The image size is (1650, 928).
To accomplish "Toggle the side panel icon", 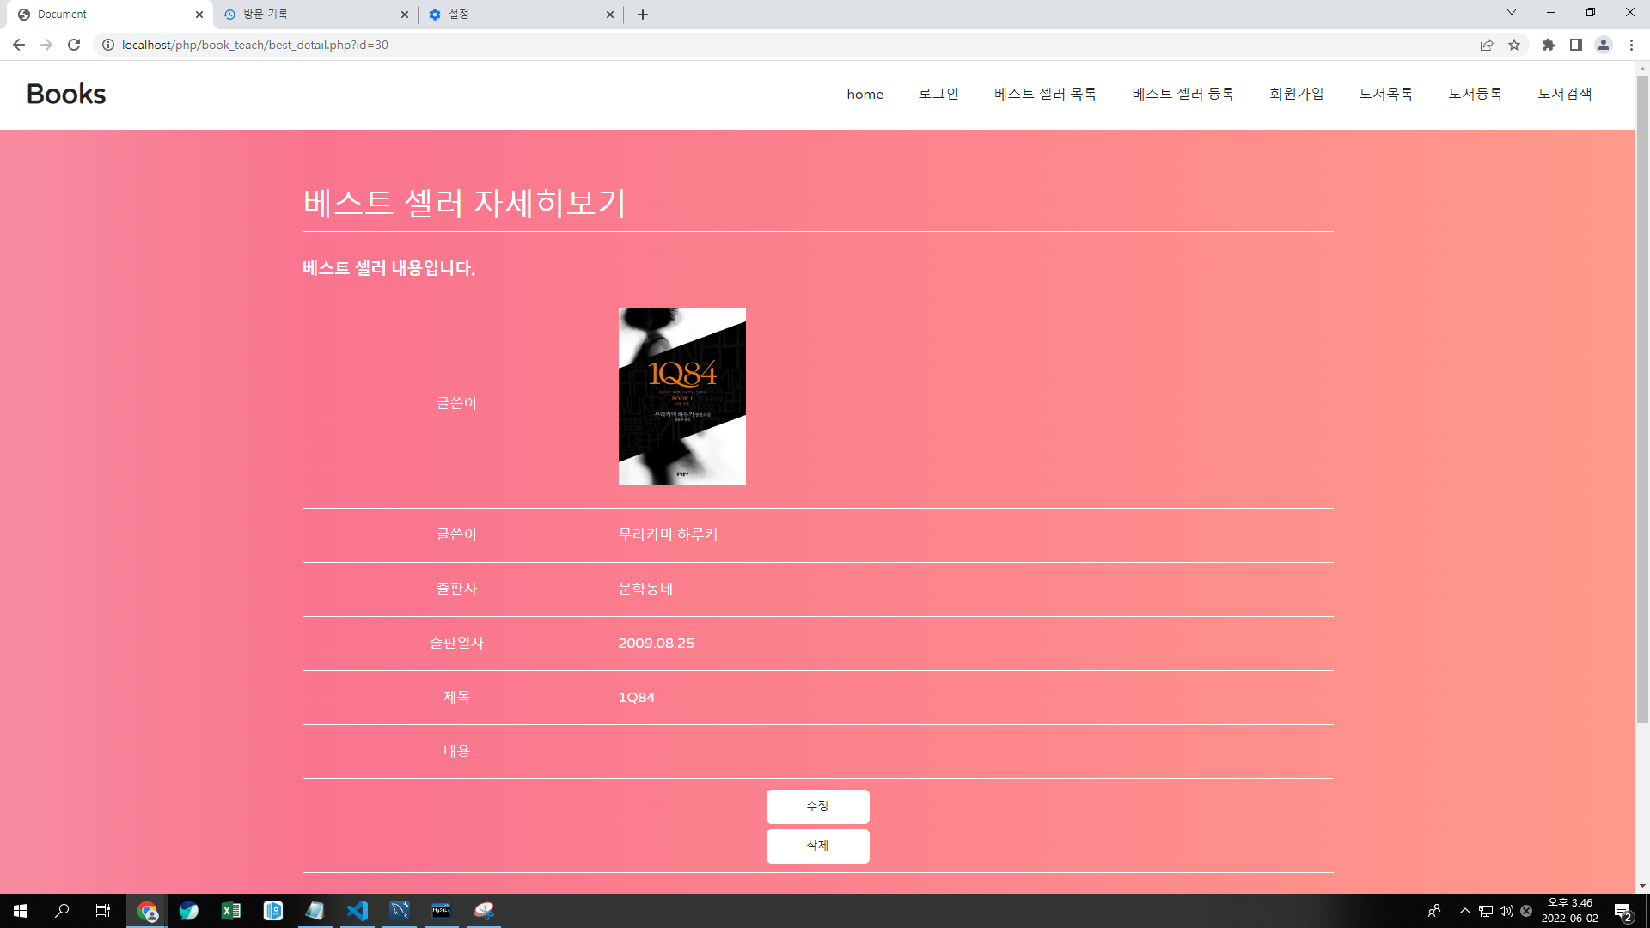I will click(x=1576, y=45).
